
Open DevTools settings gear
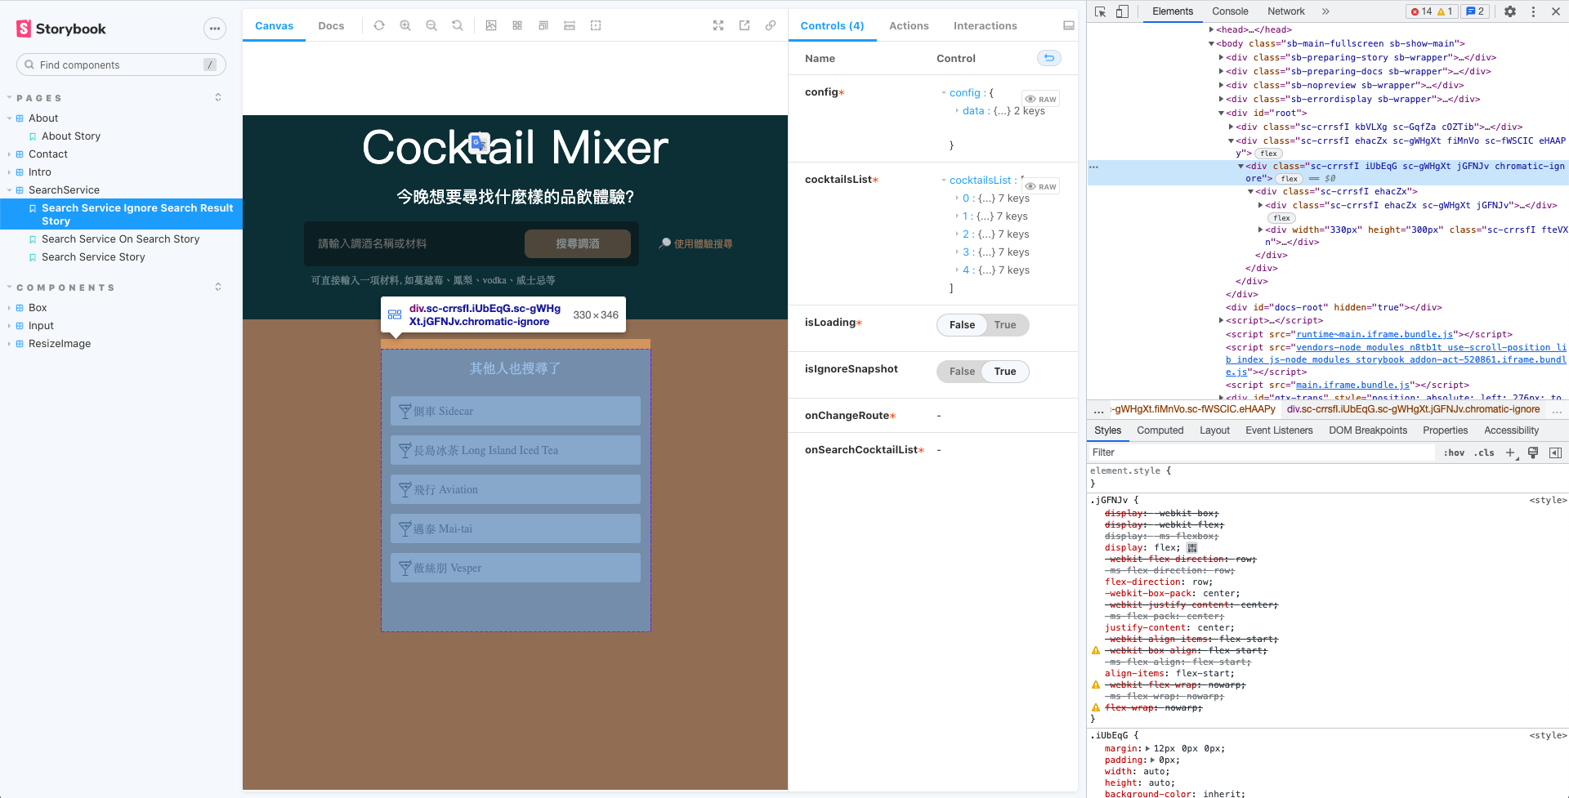click(1510, 11)
